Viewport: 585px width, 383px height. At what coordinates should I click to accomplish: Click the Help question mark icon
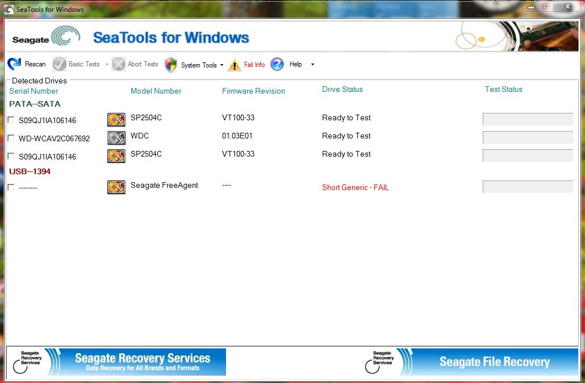coord(277,64)
